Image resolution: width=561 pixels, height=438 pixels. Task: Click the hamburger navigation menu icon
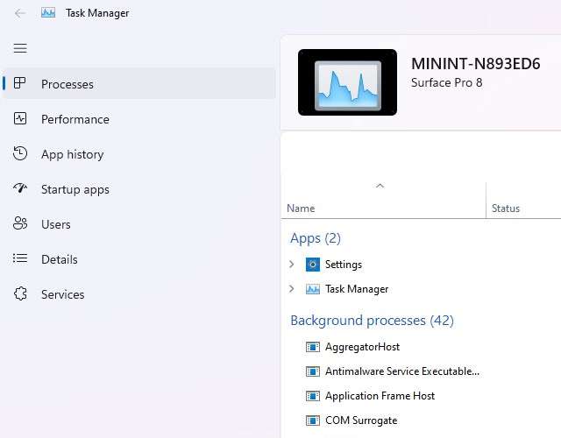[20, 48]
